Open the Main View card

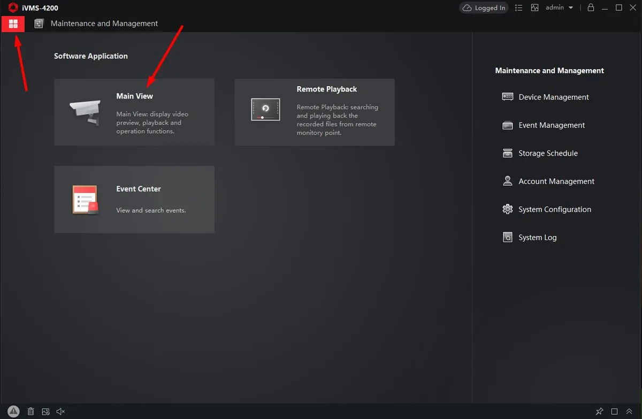click(134, 112)
